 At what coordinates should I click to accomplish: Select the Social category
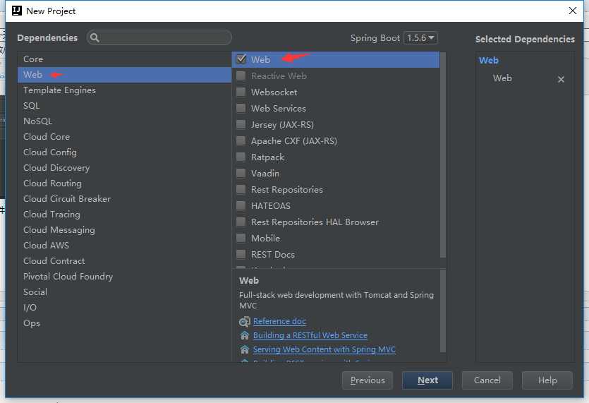[124, 291]
